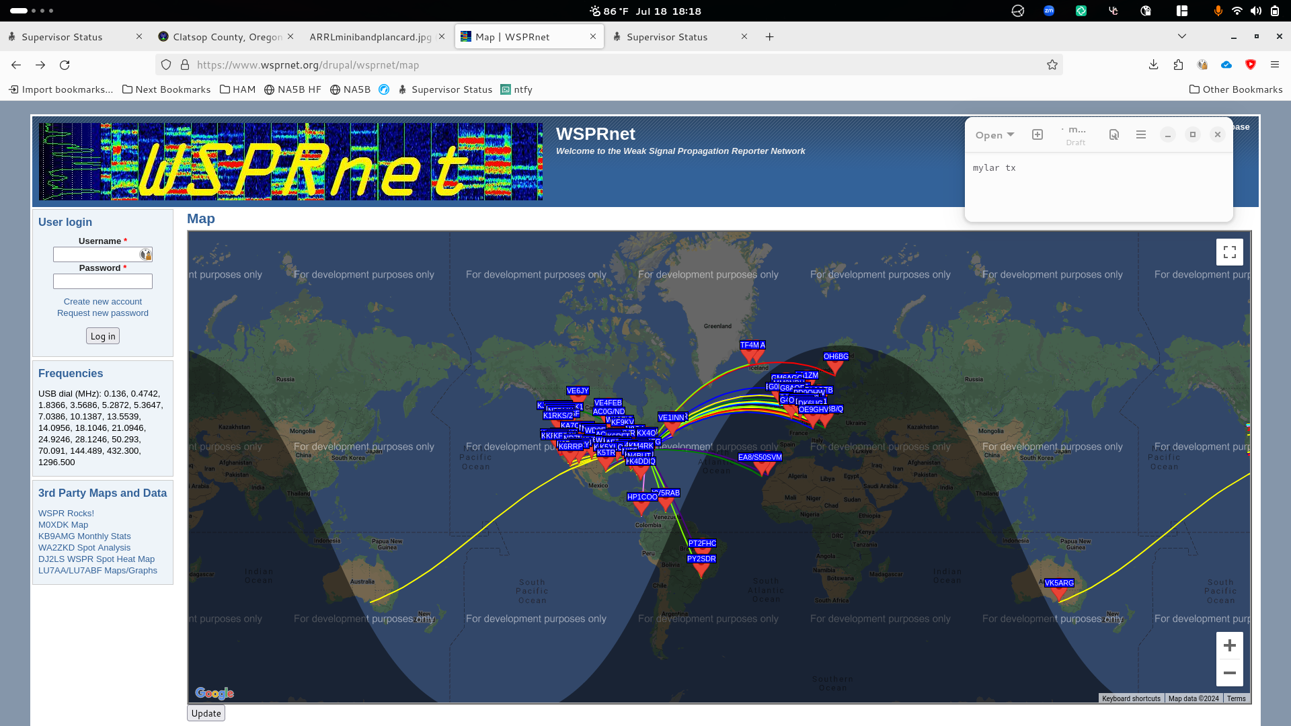Open the ntfy bookmark

pos(516,89)
